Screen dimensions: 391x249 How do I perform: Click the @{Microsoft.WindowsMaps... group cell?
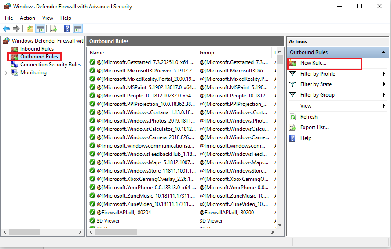pos(234,162)
